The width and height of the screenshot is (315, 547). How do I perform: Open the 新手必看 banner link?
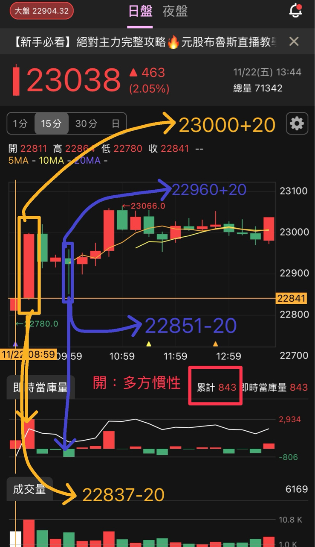pyautogui.click(x=146, y=41)
